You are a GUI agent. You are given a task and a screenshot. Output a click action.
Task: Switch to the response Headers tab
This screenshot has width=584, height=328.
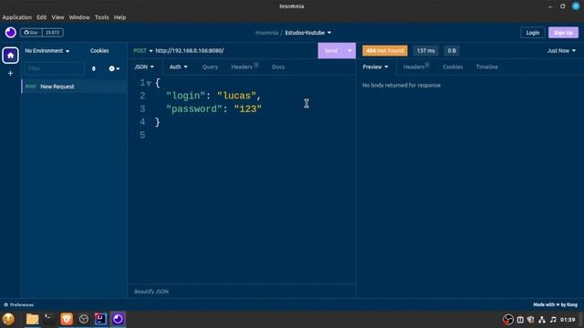(x=416, y=67)
